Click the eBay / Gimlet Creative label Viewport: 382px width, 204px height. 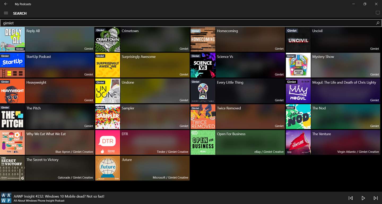(269, 152)
